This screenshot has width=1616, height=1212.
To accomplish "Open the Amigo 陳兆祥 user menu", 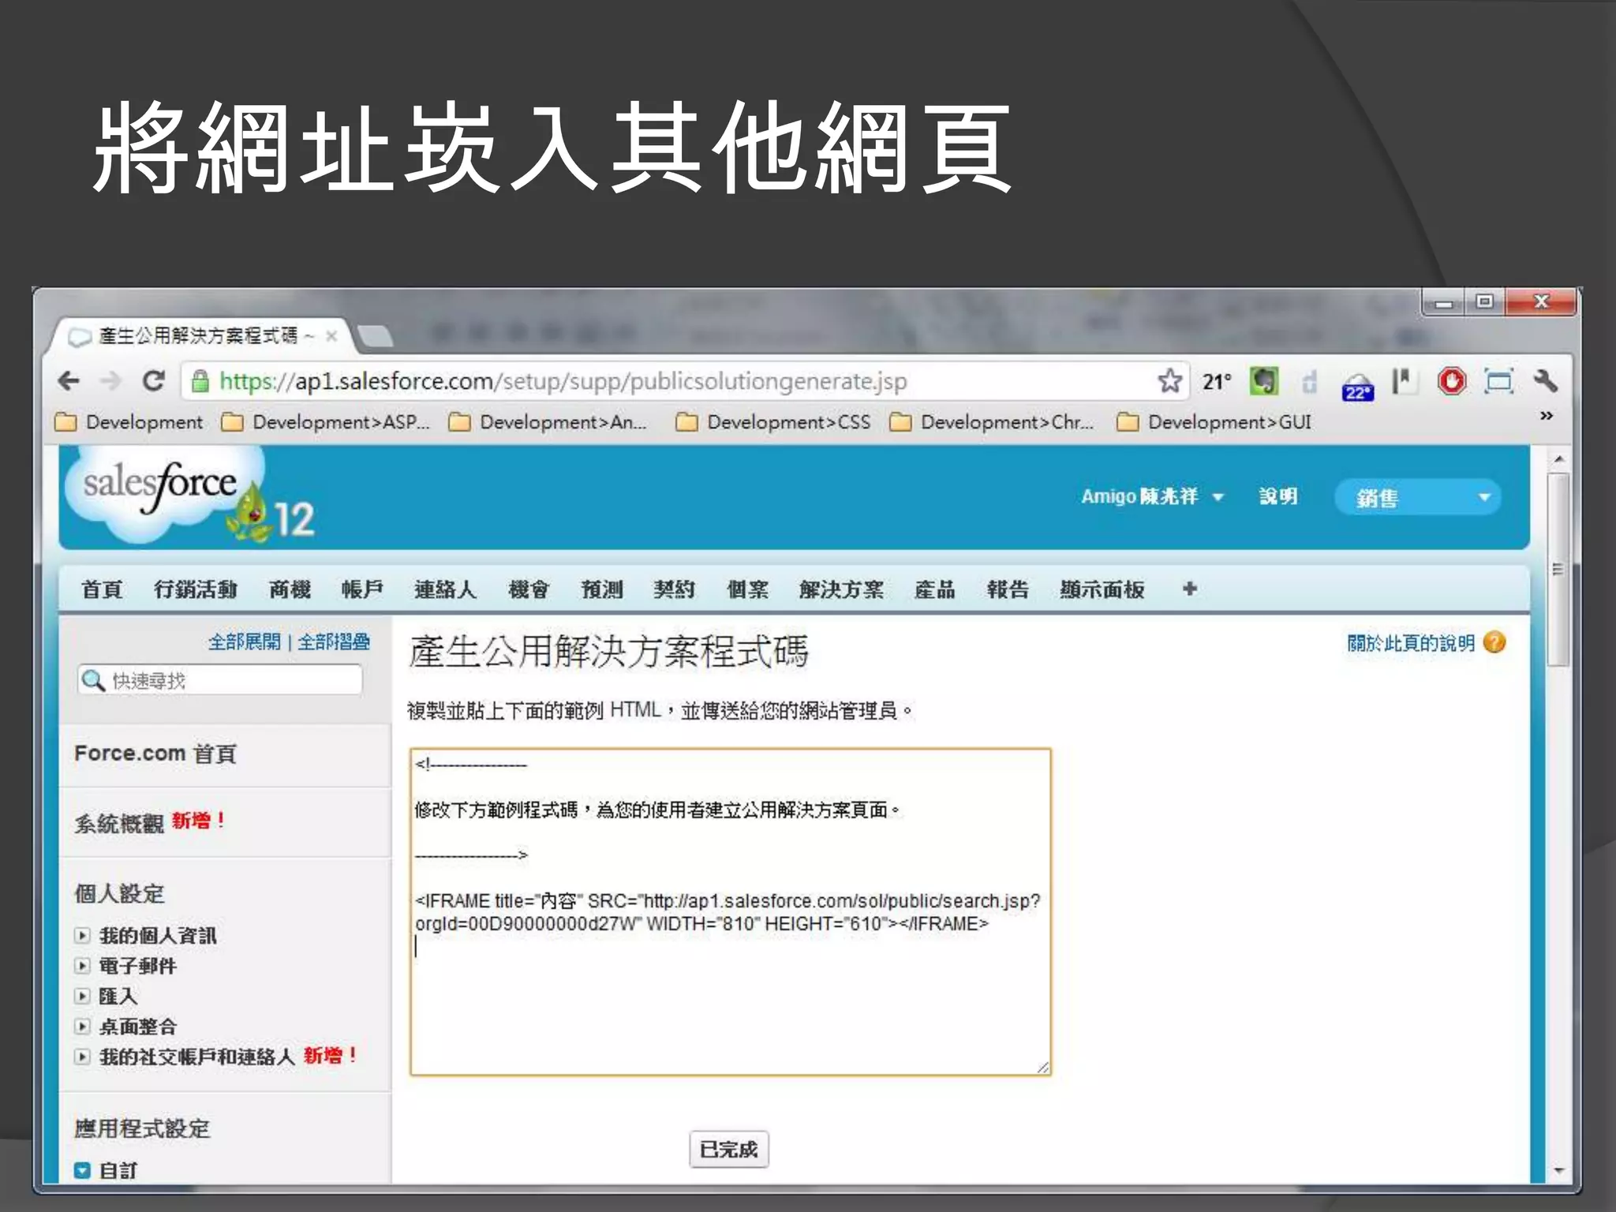I will pyautogui.click(x=1152, y=496).
